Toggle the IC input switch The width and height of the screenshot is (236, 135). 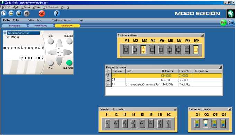click(x=169, y=124)
